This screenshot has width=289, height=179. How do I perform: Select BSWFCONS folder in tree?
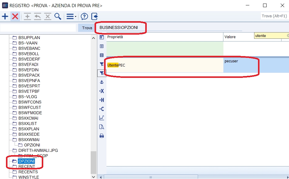(30, 102)
